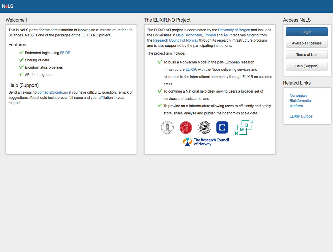Image resolution: width=333 pixels, height=252 pixels.
Task: Click the 'Welcome !' heading
Action: pyautogui.click(x=16, y=20)
